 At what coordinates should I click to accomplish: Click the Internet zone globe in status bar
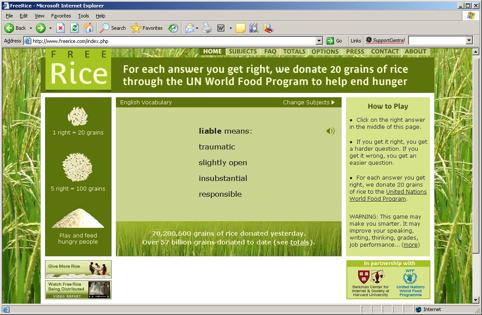point(418,309)
